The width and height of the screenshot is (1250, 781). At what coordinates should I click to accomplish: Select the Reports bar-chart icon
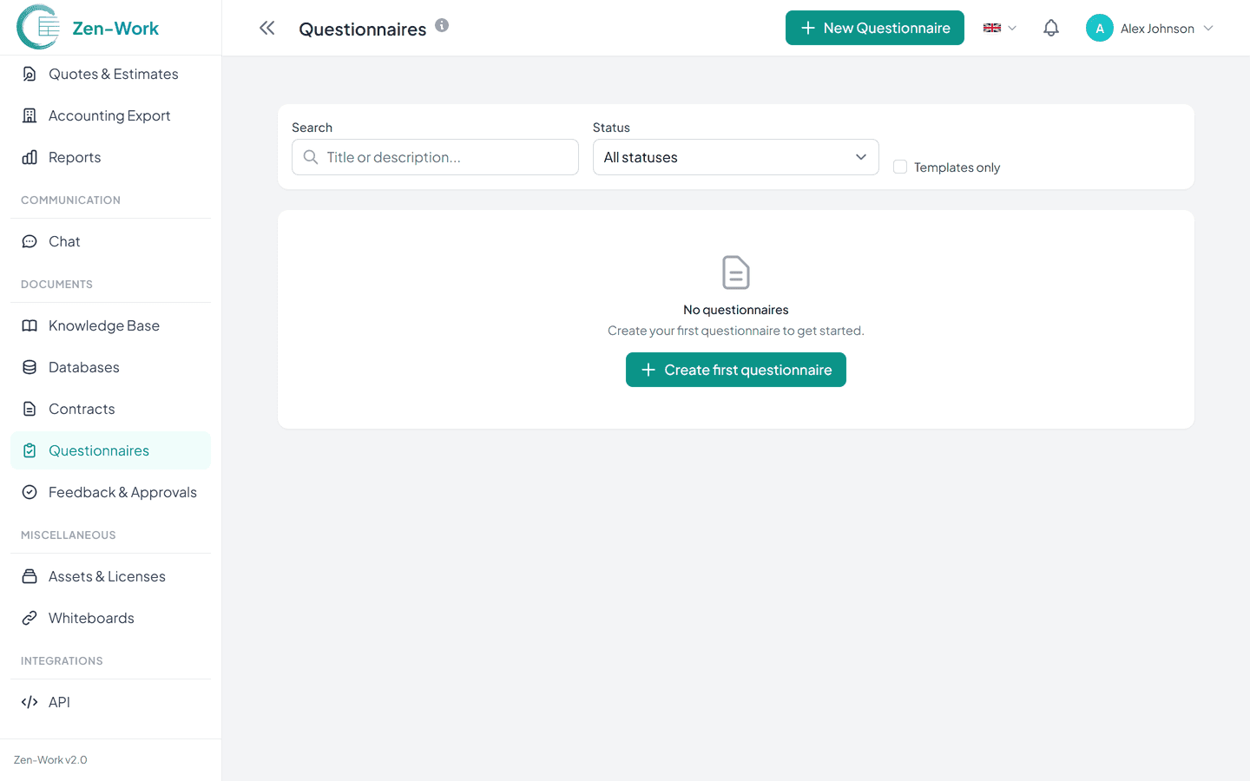(30, 157)
